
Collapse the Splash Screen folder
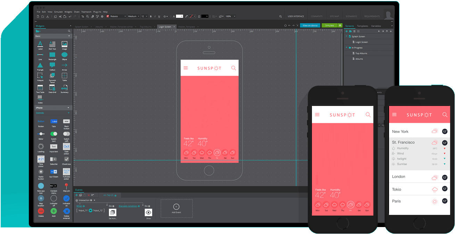(x=346, y=36)
